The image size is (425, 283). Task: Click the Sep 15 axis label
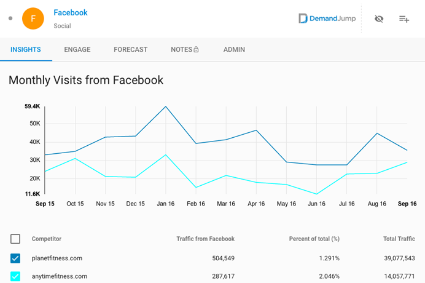[x=45, y=204]
